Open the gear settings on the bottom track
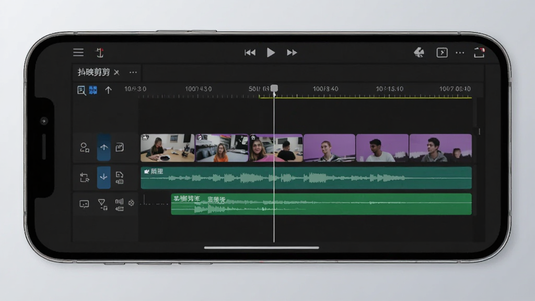Viewport: 535px width, 301px height. tap(131, 203)
